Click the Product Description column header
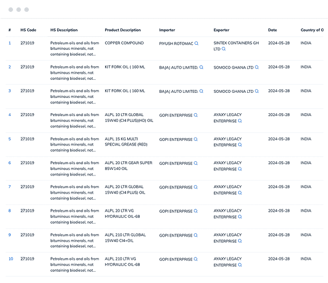This screenshot has width=328, height=283. [x=123, y=30]
